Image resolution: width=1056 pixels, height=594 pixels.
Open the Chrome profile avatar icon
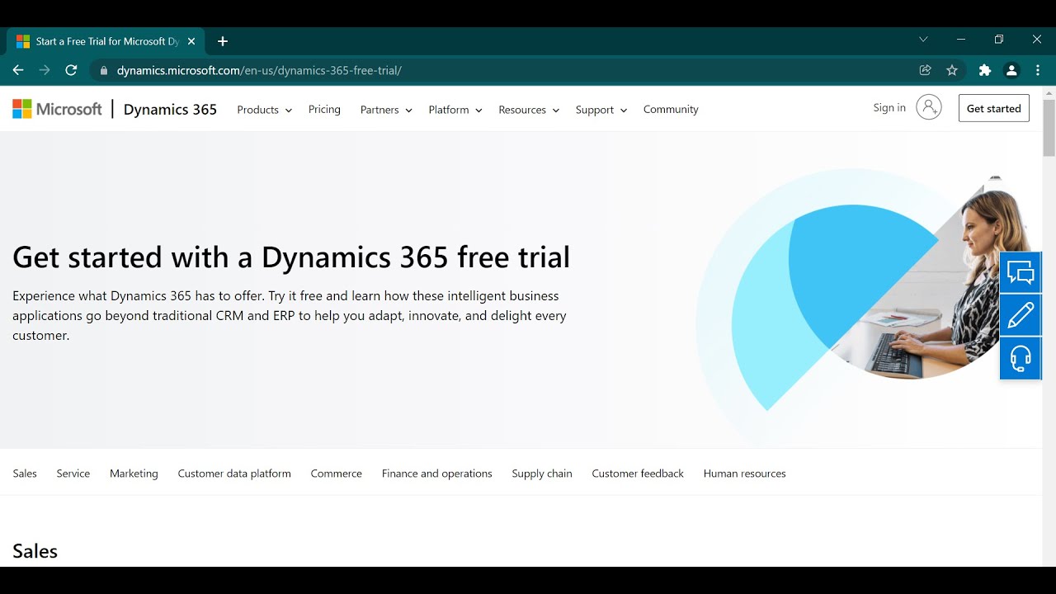tap(1011, 70)
